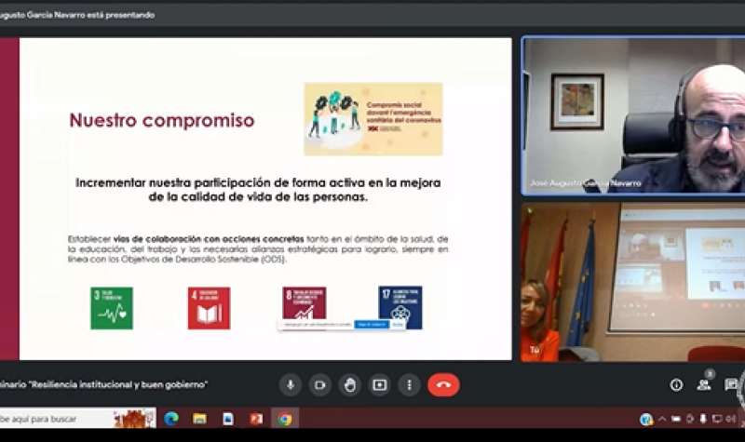This screenshot has width=745, height=442.
Task: Click the present screen icon
Action: 379,384
